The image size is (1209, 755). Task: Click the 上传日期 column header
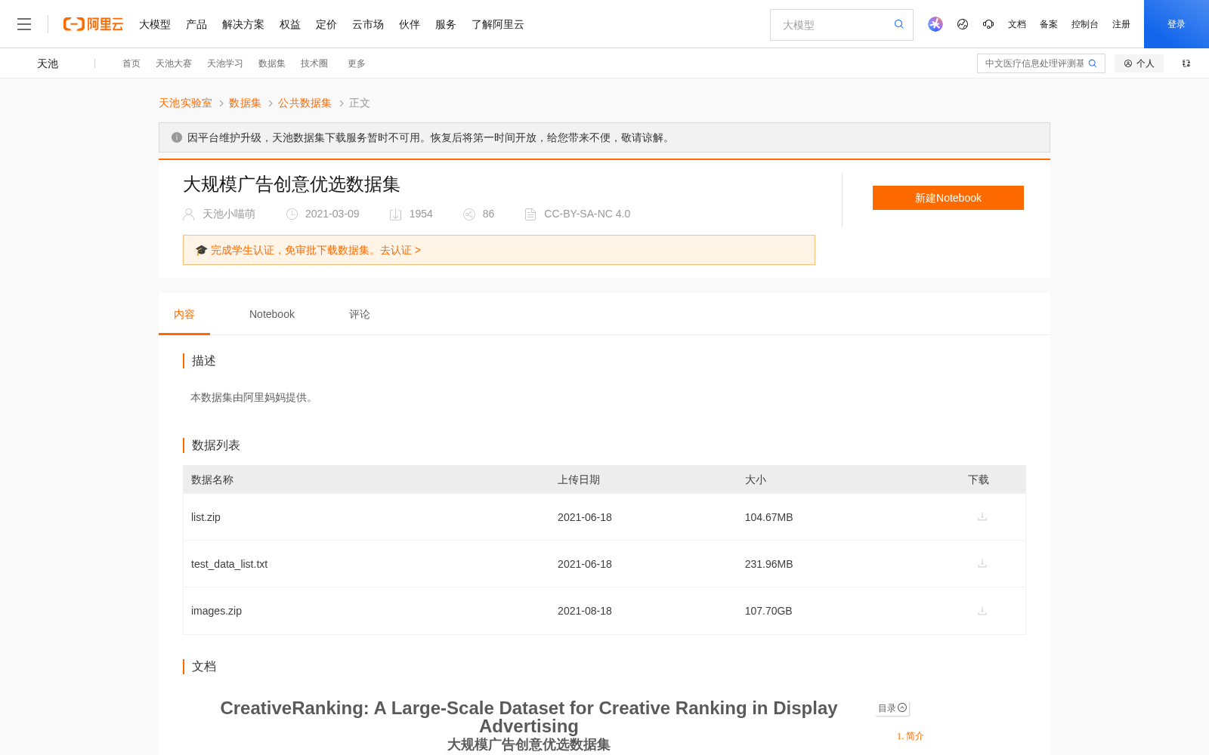[x=579, y=479]
